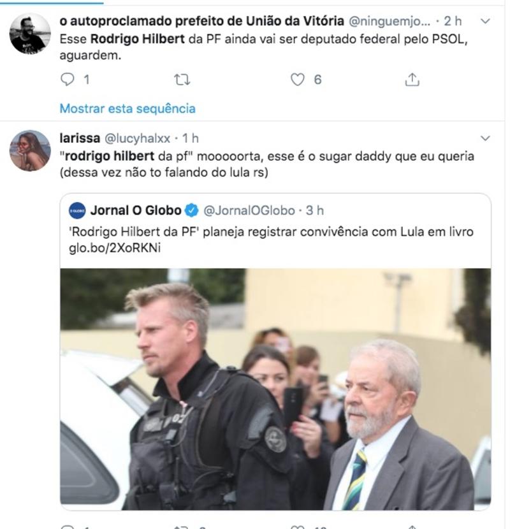
Task: Retweet the Rodrigo Hilbert PSOL tweet
Action: (x=182, y=80)
